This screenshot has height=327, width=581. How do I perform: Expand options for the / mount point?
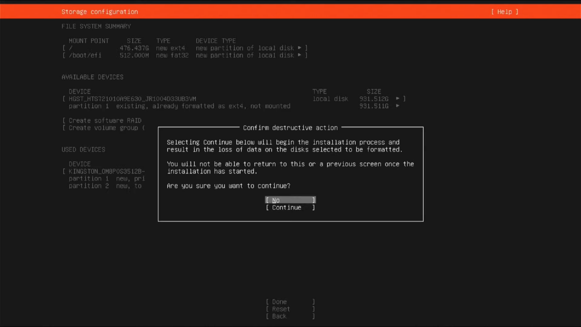pyautogui.click(x=300, y=48)
